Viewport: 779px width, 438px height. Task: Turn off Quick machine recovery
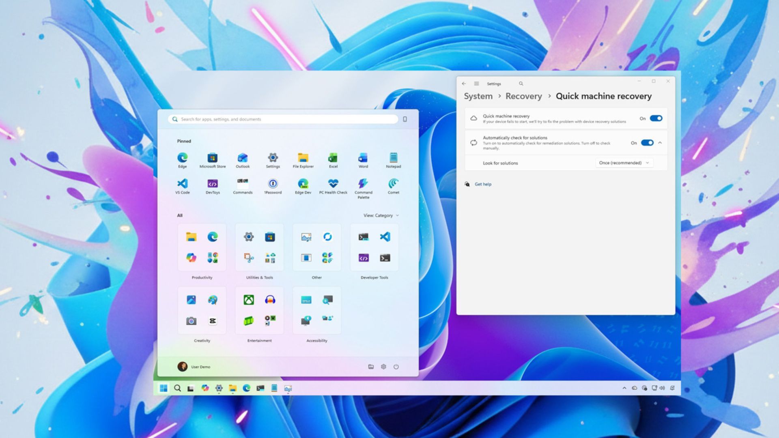[x=656, y=118]
